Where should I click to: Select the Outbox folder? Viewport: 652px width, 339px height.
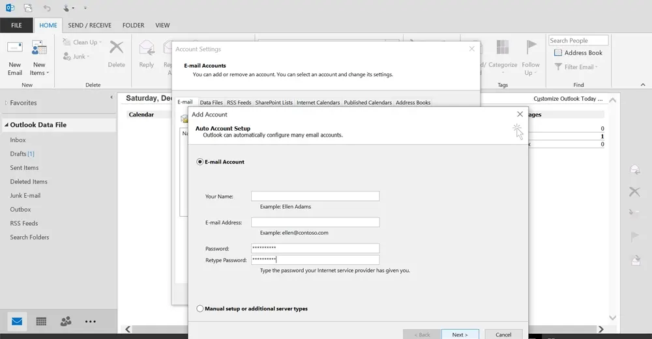(x=20, y=210)
